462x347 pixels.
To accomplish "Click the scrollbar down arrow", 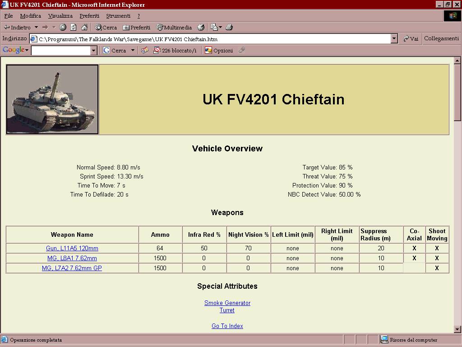I will [457, 329].
